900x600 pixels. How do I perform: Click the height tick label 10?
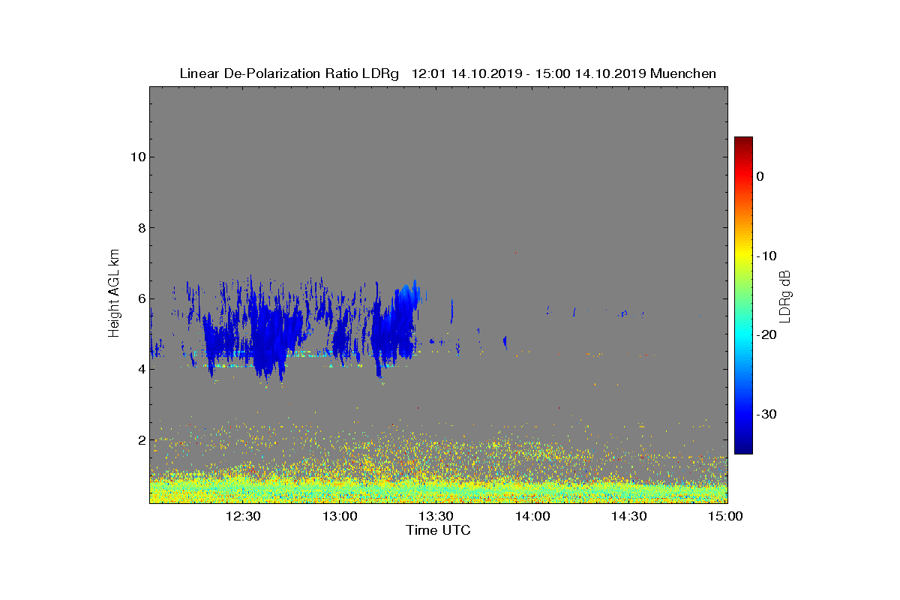tap(137, 157)
